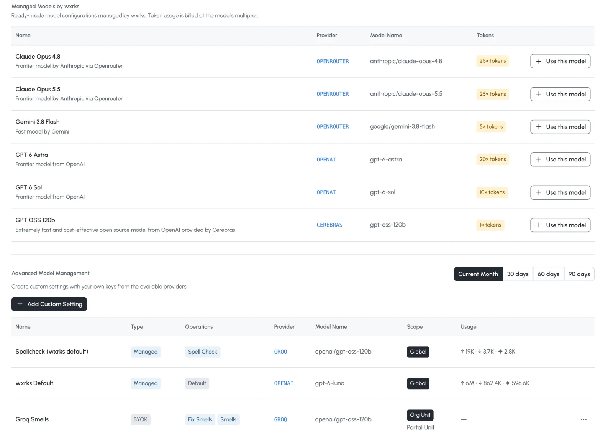
Task: Click the OPENAI provider in wxrks Default row
Action: 284,383
